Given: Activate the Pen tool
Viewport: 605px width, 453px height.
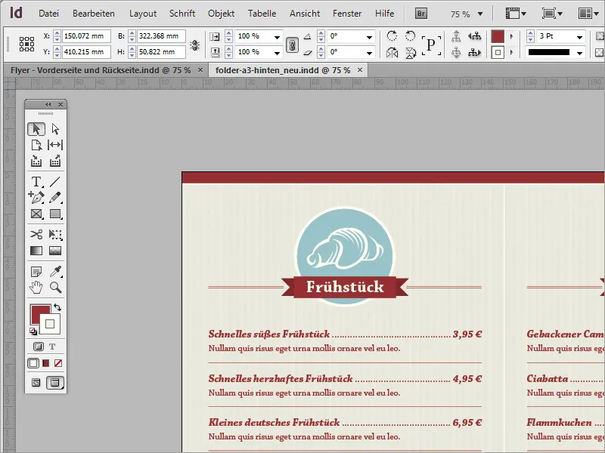Looking at the screenshot, I should click(35, 198).
